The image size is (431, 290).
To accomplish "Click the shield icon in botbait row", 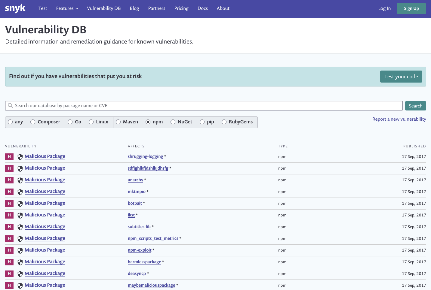I will (20, 204).
